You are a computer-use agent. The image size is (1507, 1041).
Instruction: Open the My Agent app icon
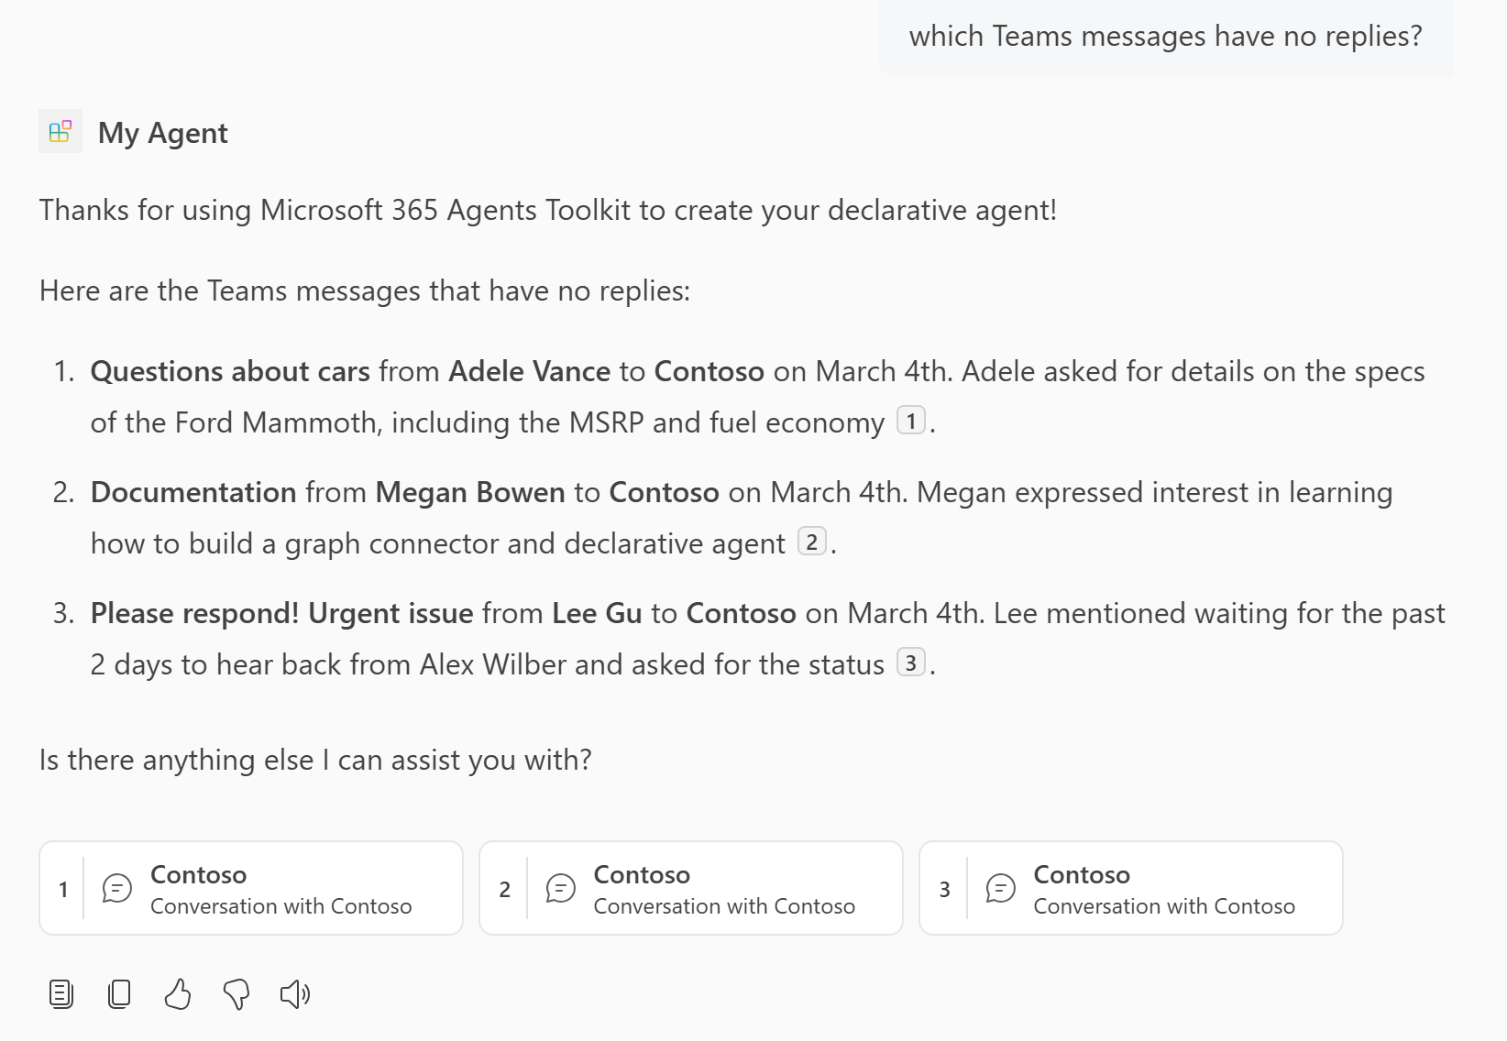coord(60,132)
